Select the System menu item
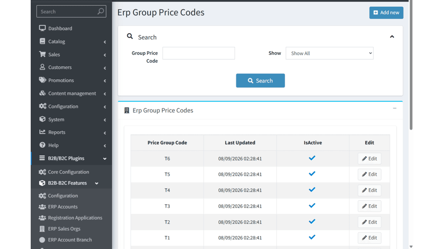This screenshot has width=444, height=249. pyautogui.click(x=71, y=119)
